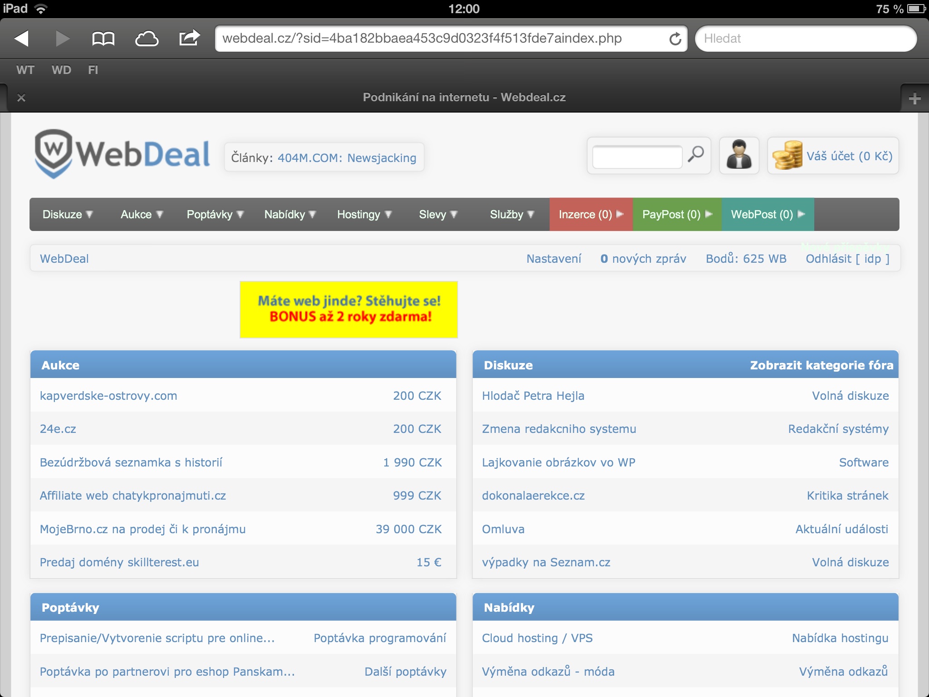Expand the Diskuze dropdown menu

(68, 214)
